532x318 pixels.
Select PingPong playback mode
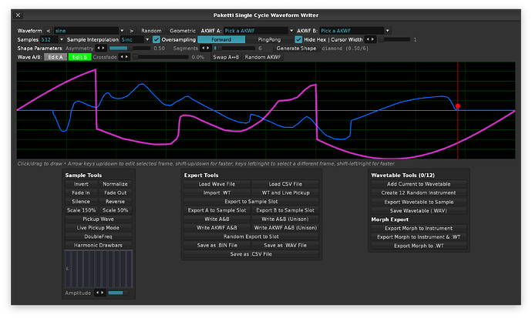(269, 39)
